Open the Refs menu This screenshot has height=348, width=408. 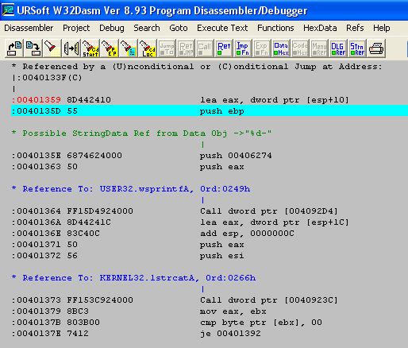[355, 28]
